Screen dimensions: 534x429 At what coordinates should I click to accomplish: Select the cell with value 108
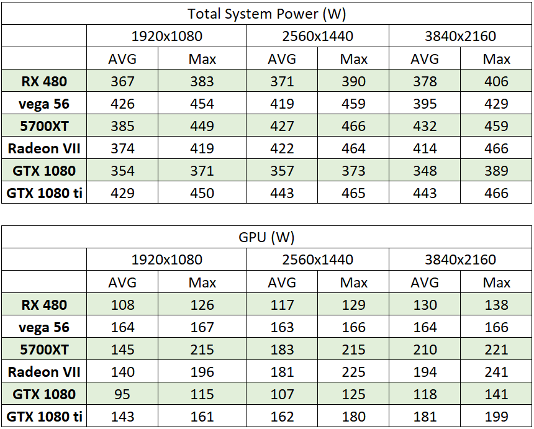point(122,304)
